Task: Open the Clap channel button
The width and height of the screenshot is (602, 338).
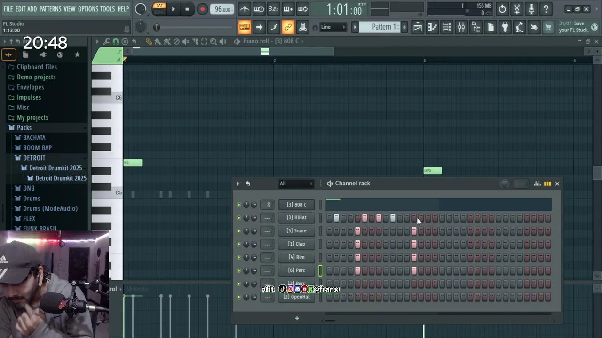Action: click(296, 244)
